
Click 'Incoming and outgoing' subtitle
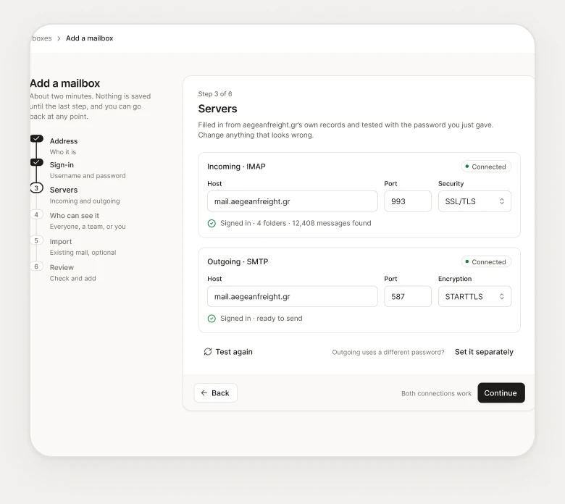pos(85,201)
